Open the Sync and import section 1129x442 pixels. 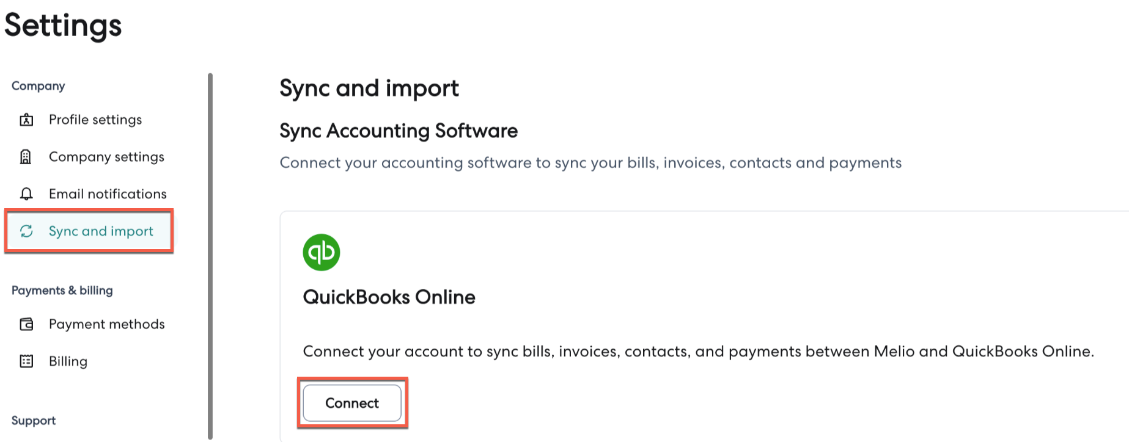101,231
